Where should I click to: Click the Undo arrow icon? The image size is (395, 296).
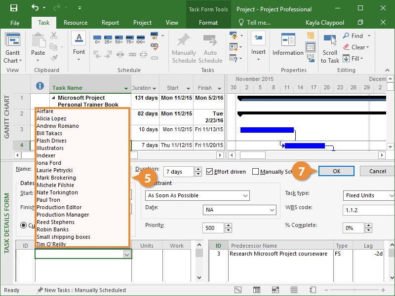pos(35,8)
